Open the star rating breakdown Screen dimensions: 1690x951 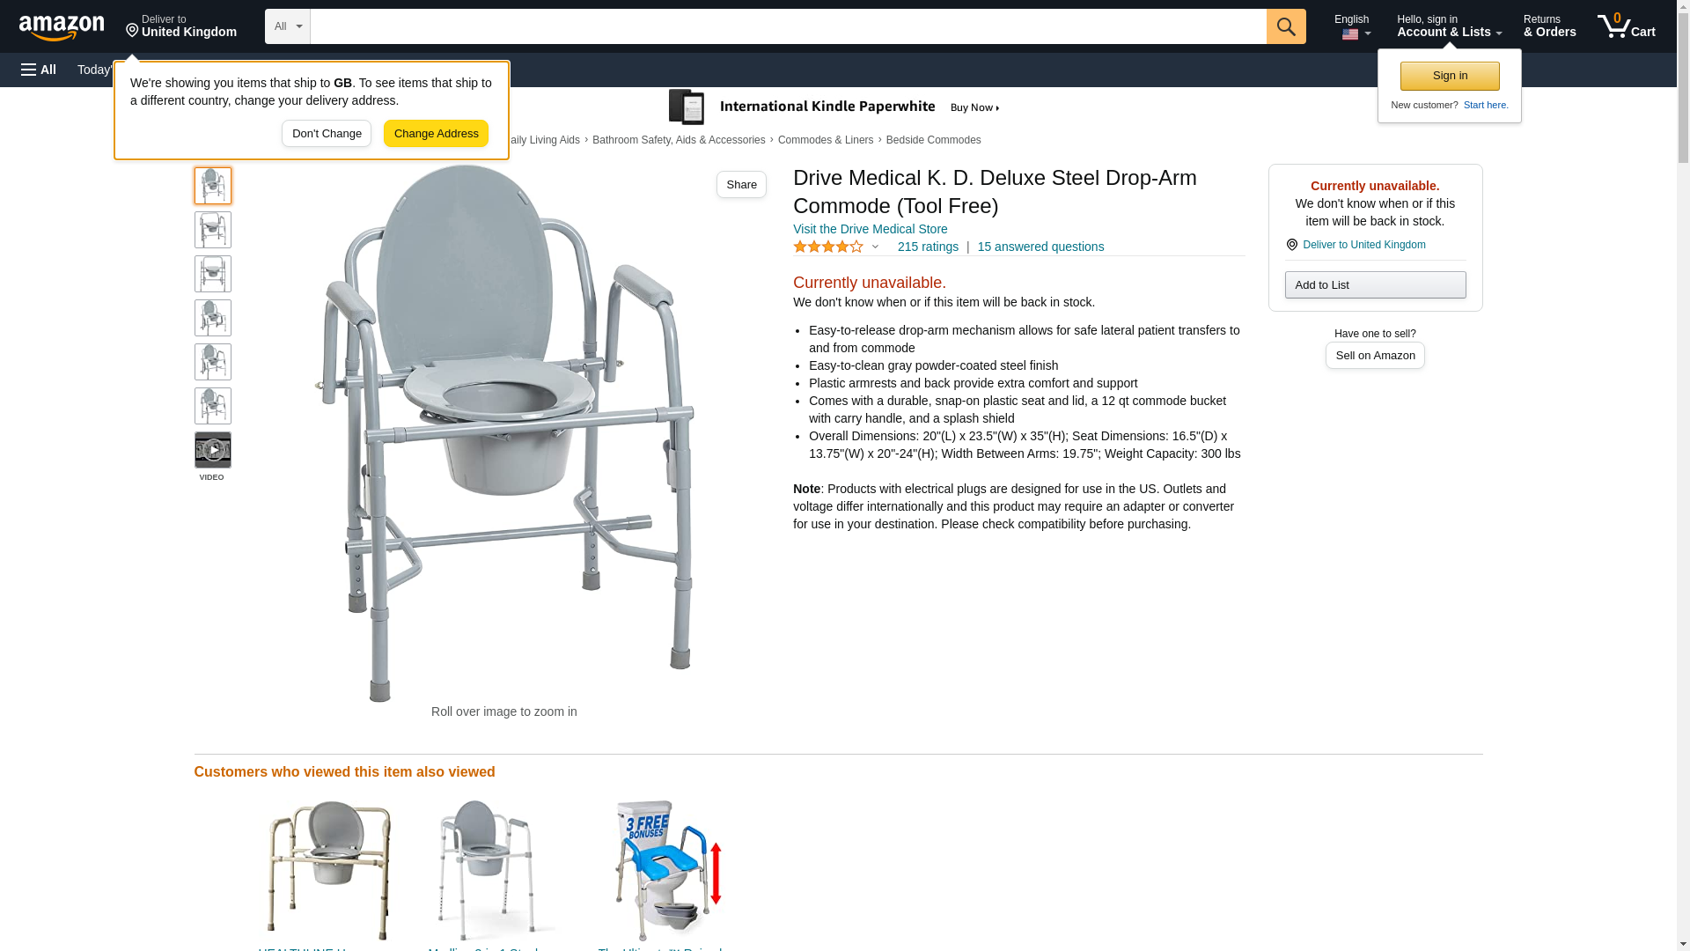tap(836, 247)
